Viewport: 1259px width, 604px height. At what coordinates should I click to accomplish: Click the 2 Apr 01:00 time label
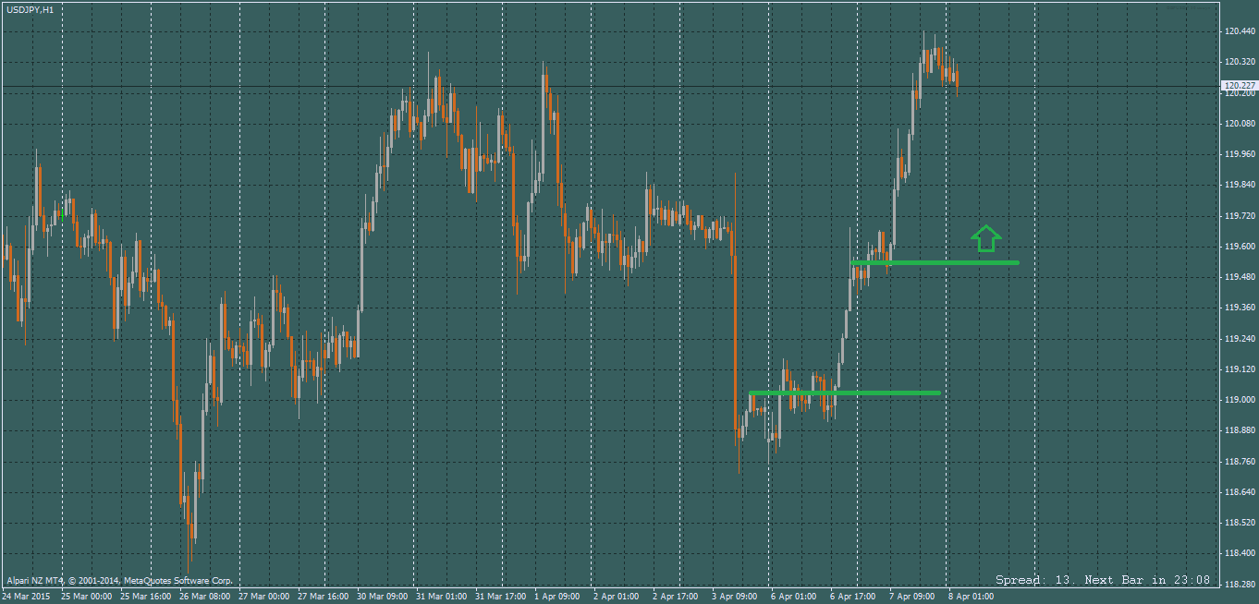[617, 597]
